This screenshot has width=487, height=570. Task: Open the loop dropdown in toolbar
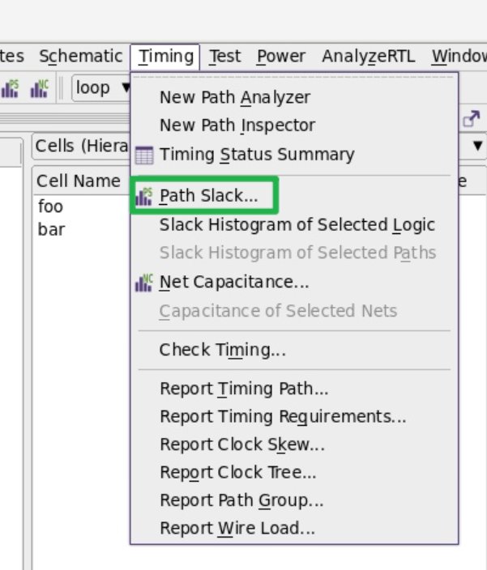[x=101, y=88]
